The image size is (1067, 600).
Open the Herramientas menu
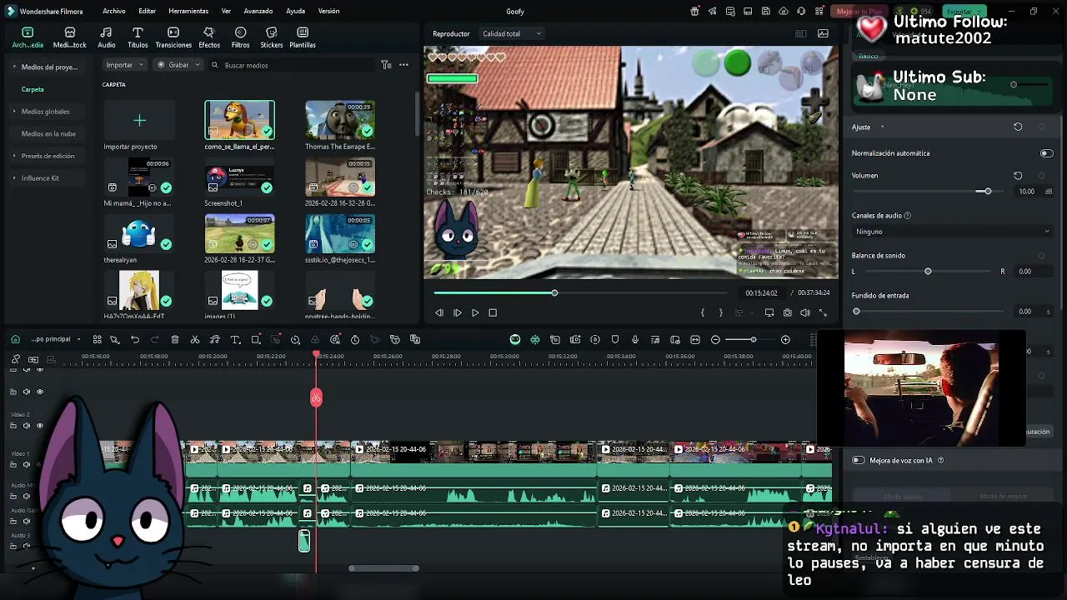[x=188, y=11]
